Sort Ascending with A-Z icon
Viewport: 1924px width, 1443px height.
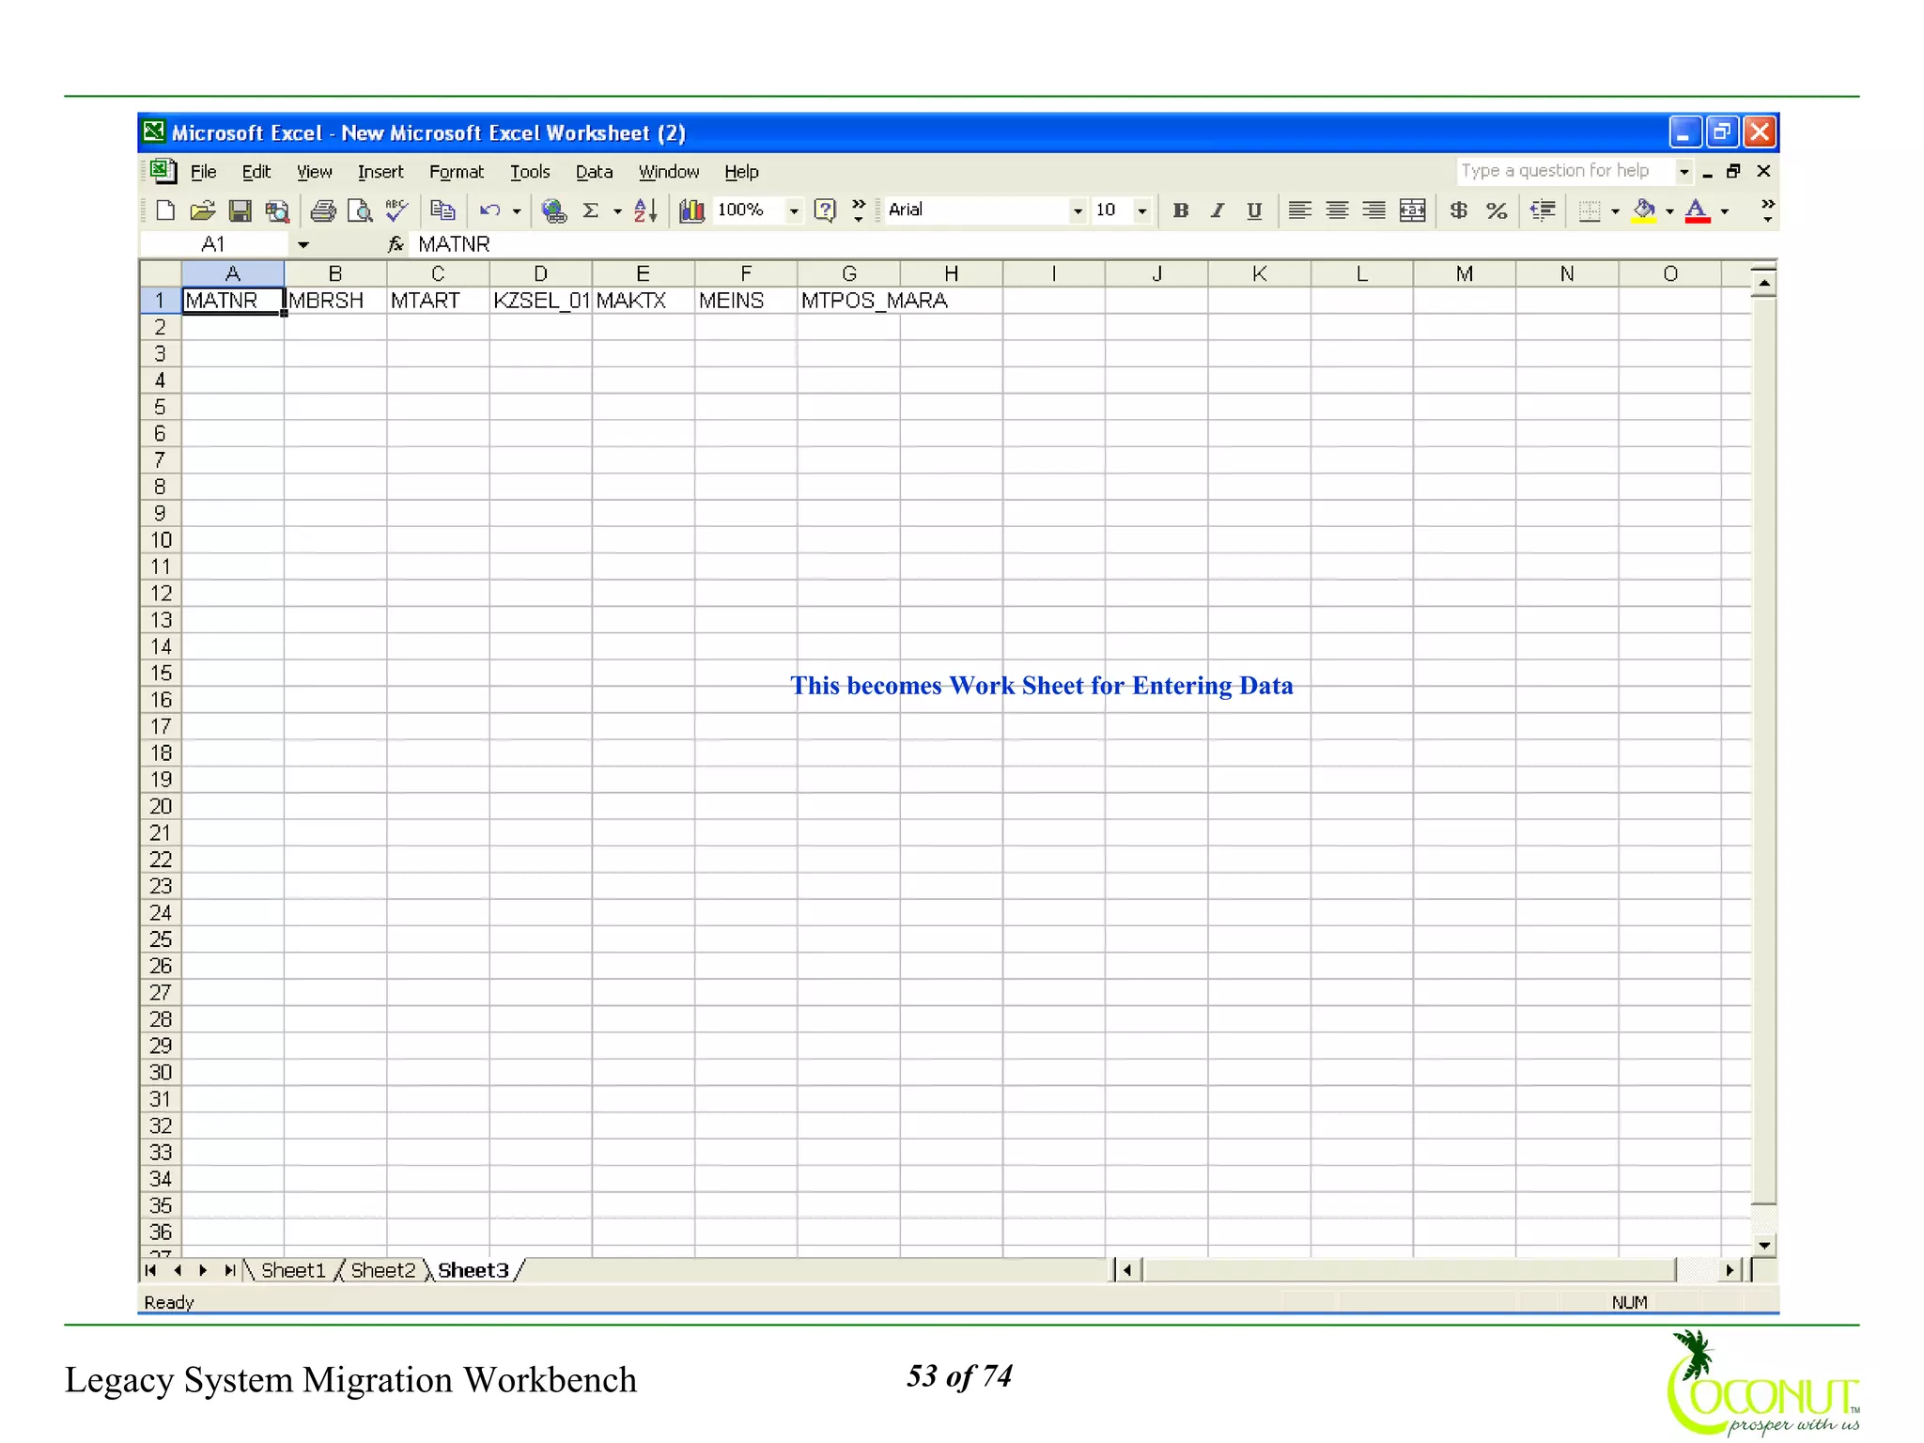pos(645,210)
